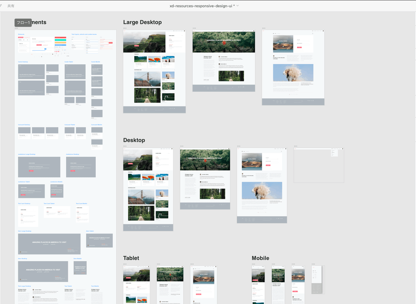The image size is (416, 304).
Task: Click the 'Jumbotron Tablet' label
Action: 24,181
